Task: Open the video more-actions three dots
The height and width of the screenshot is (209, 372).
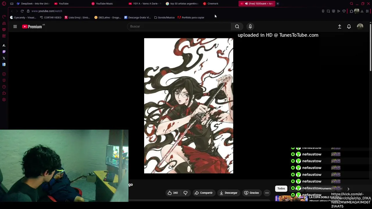Action: pos(267,193)
